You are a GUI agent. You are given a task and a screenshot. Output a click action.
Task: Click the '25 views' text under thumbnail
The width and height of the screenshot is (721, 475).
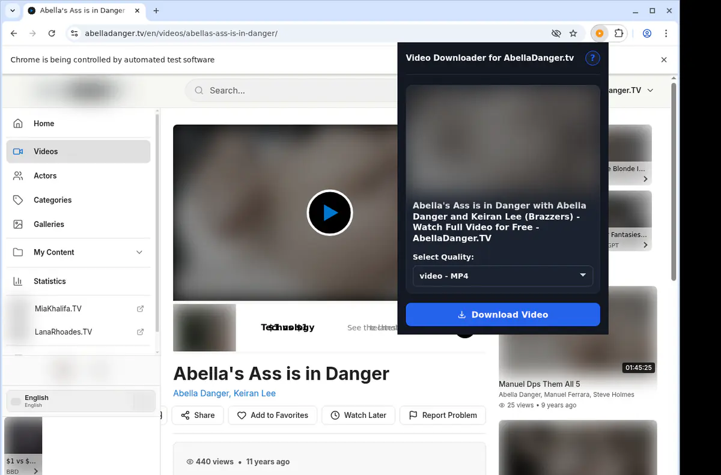pos(520,405)
